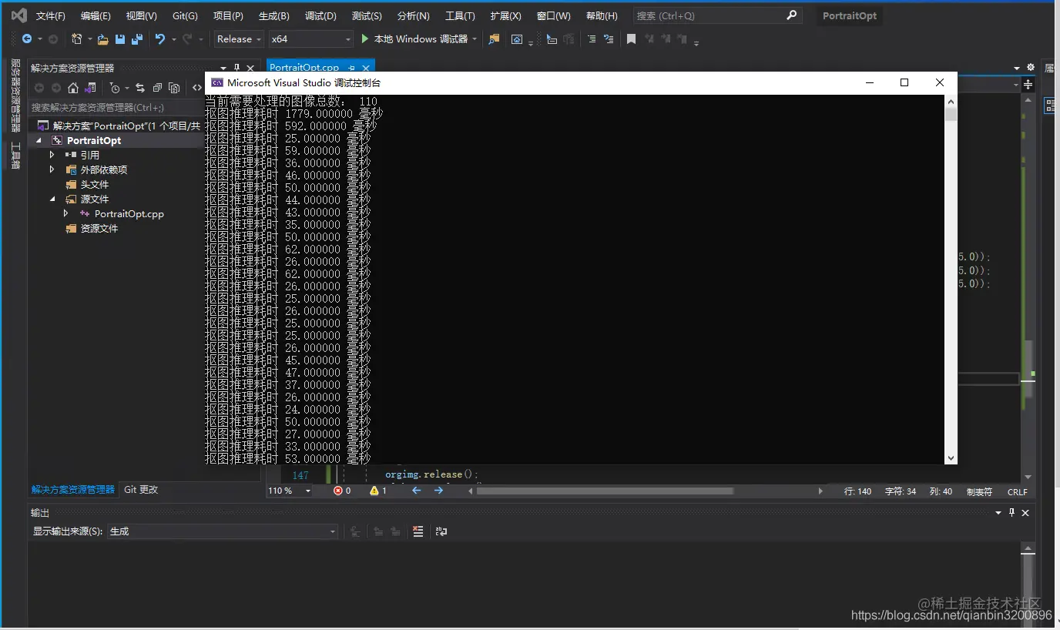The image size is (1060, 630).
Task: Switch to Git 更改 tab
Action: pyautogui.click(x=141, y=490)
